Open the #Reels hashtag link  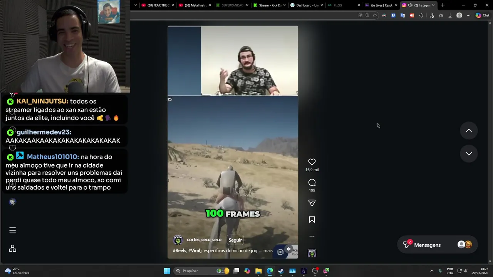[179, 251]
